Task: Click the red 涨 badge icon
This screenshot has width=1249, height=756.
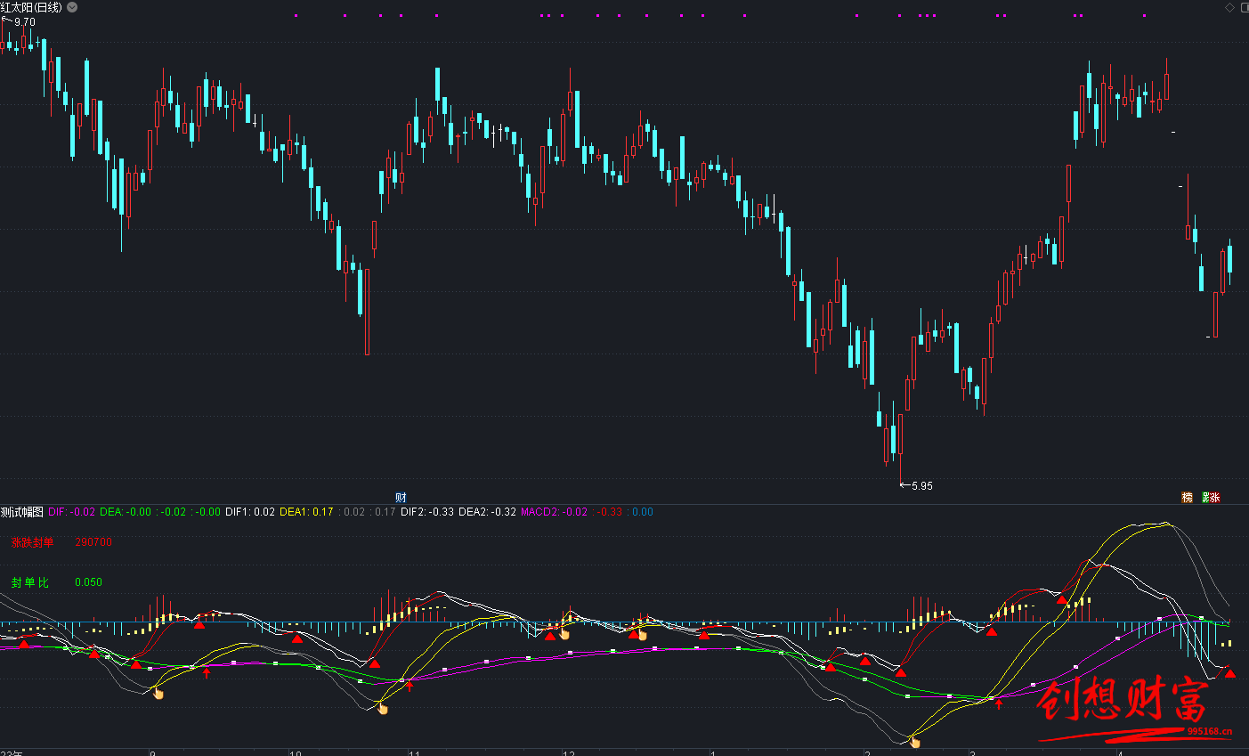Action: pos(1215,498)
